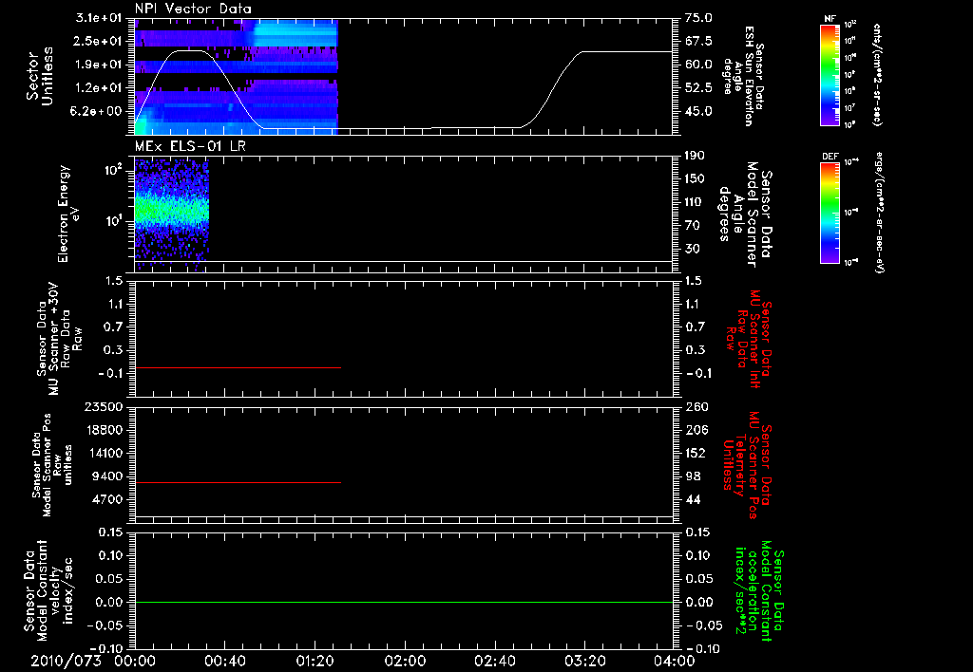Click the 03:20 time axis label
Viewport: 973px width, 672px height.
584,661
